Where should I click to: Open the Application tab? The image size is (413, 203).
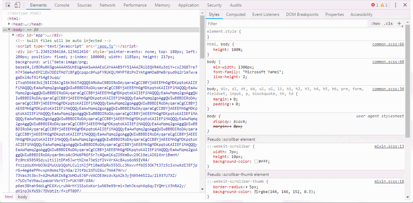click(189, 5)
